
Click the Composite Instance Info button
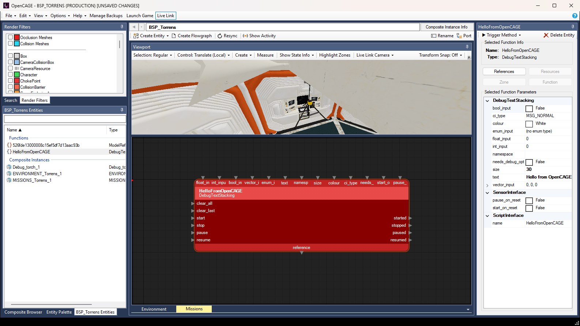pyautogui.click(x=447, y=27)
